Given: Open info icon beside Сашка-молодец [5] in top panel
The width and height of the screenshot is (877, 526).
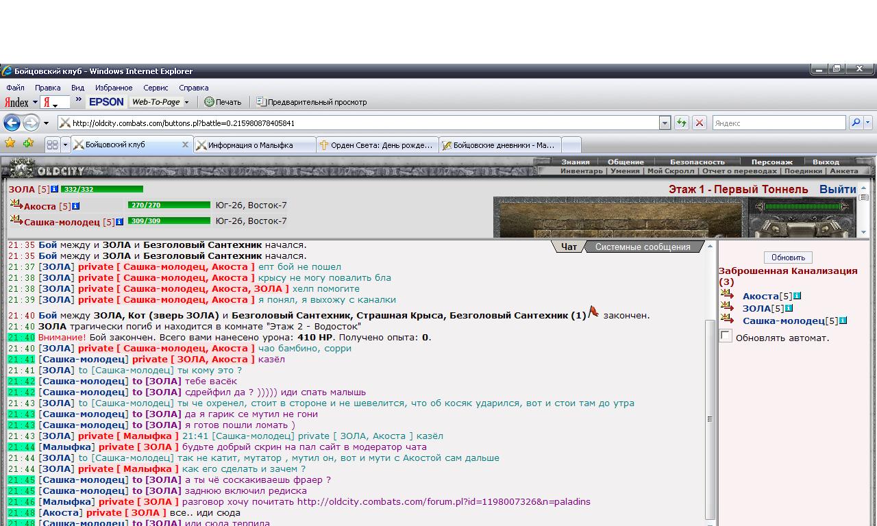Looking at the screenshot, I should tap(120, 222).
